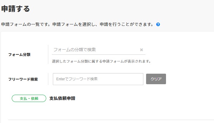Screen dimensions: 214x123
Task: Click empty area right of クリア button
Action: pyautogui.click(x=187, y=79)
